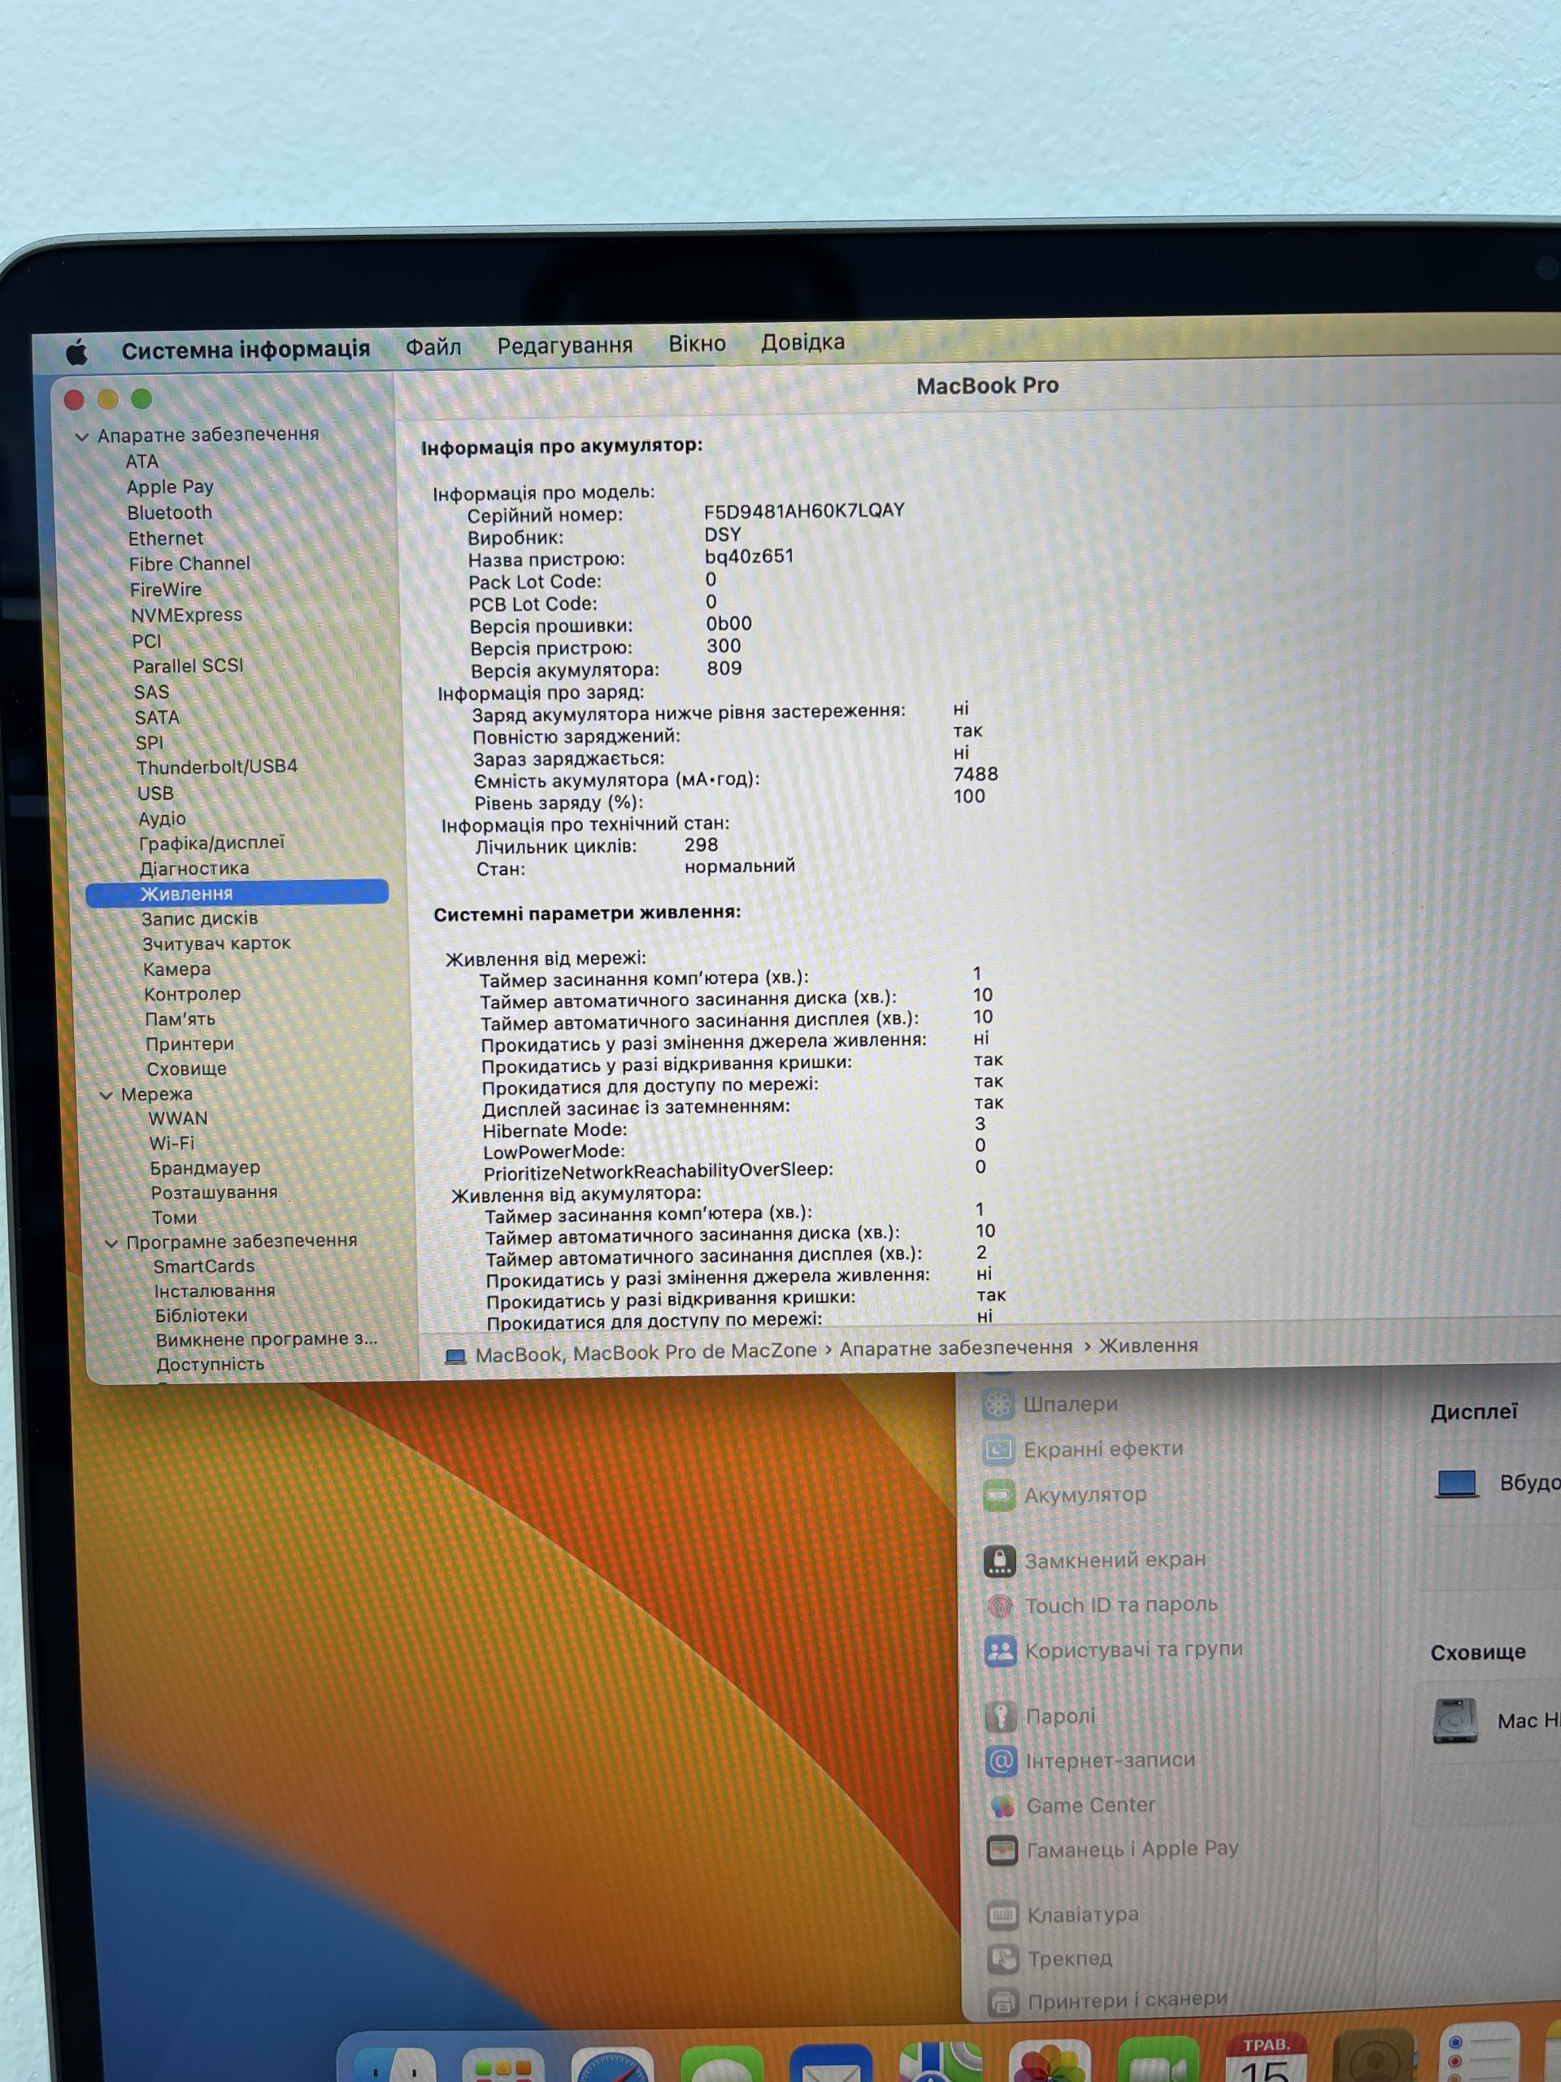Select Доступність in the sidebar
This screenshot has width=1561, height=2082.
(210, 1364)
